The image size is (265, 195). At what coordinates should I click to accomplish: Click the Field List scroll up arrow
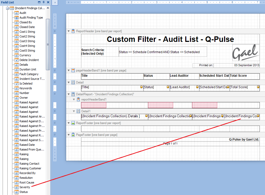coord(48,8)
